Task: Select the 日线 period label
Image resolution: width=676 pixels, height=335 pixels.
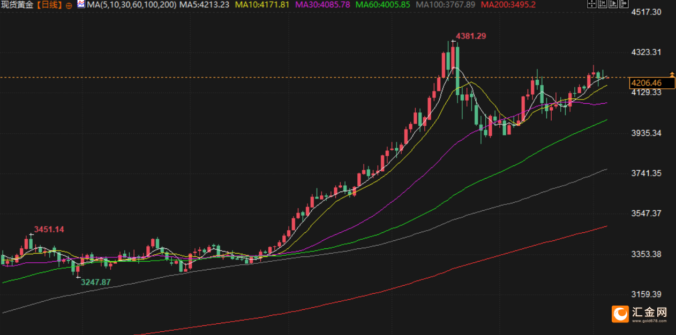Action: tap(50, 5)
